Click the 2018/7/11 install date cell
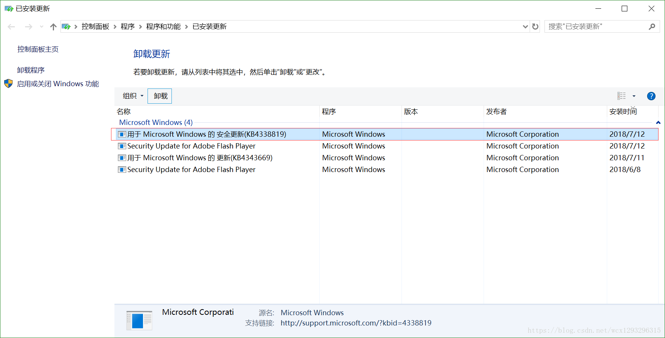The width and height of the screenshot is (665, 338). (x=627, y=158)
